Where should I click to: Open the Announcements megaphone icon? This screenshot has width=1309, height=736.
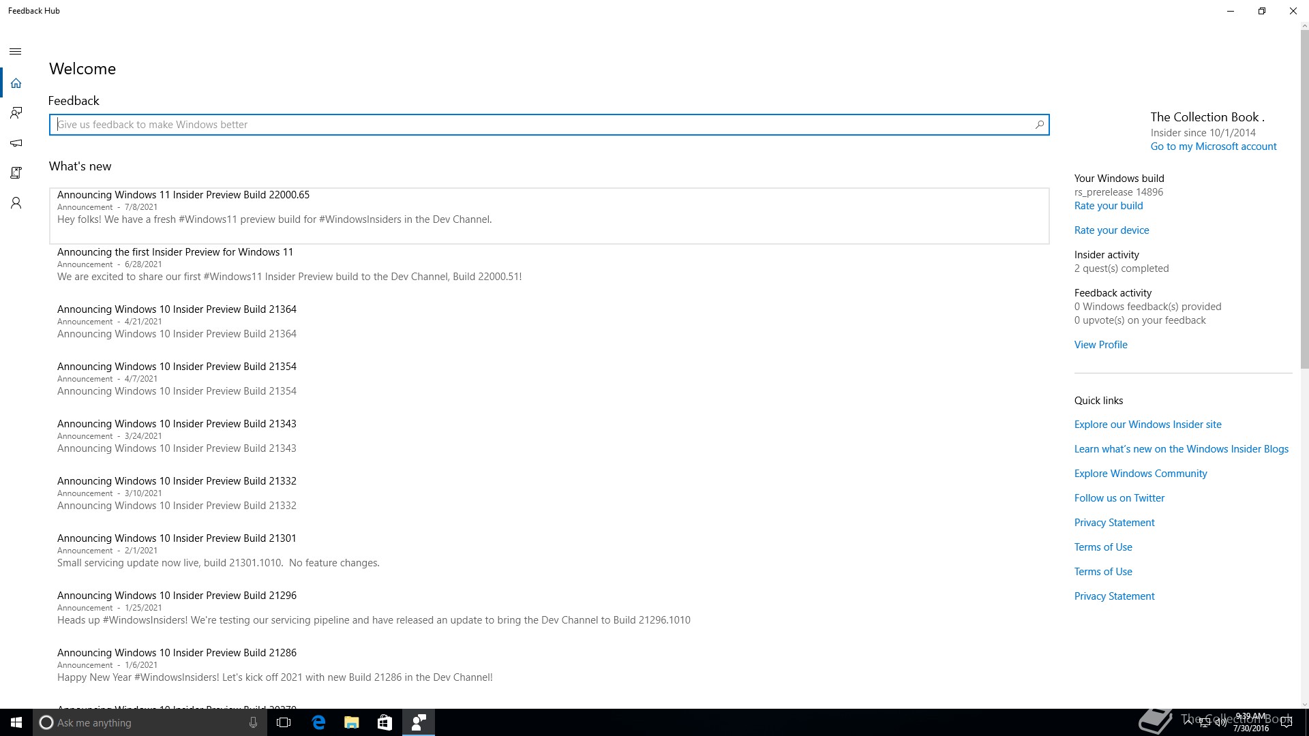[x=16, y=143]
